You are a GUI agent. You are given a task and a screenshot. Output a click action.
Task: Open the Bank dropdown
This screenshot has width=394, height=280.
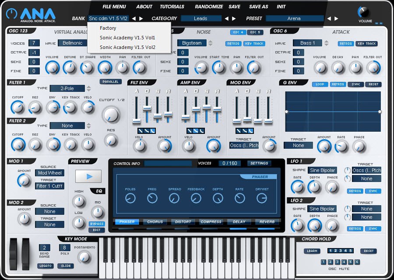109,18
